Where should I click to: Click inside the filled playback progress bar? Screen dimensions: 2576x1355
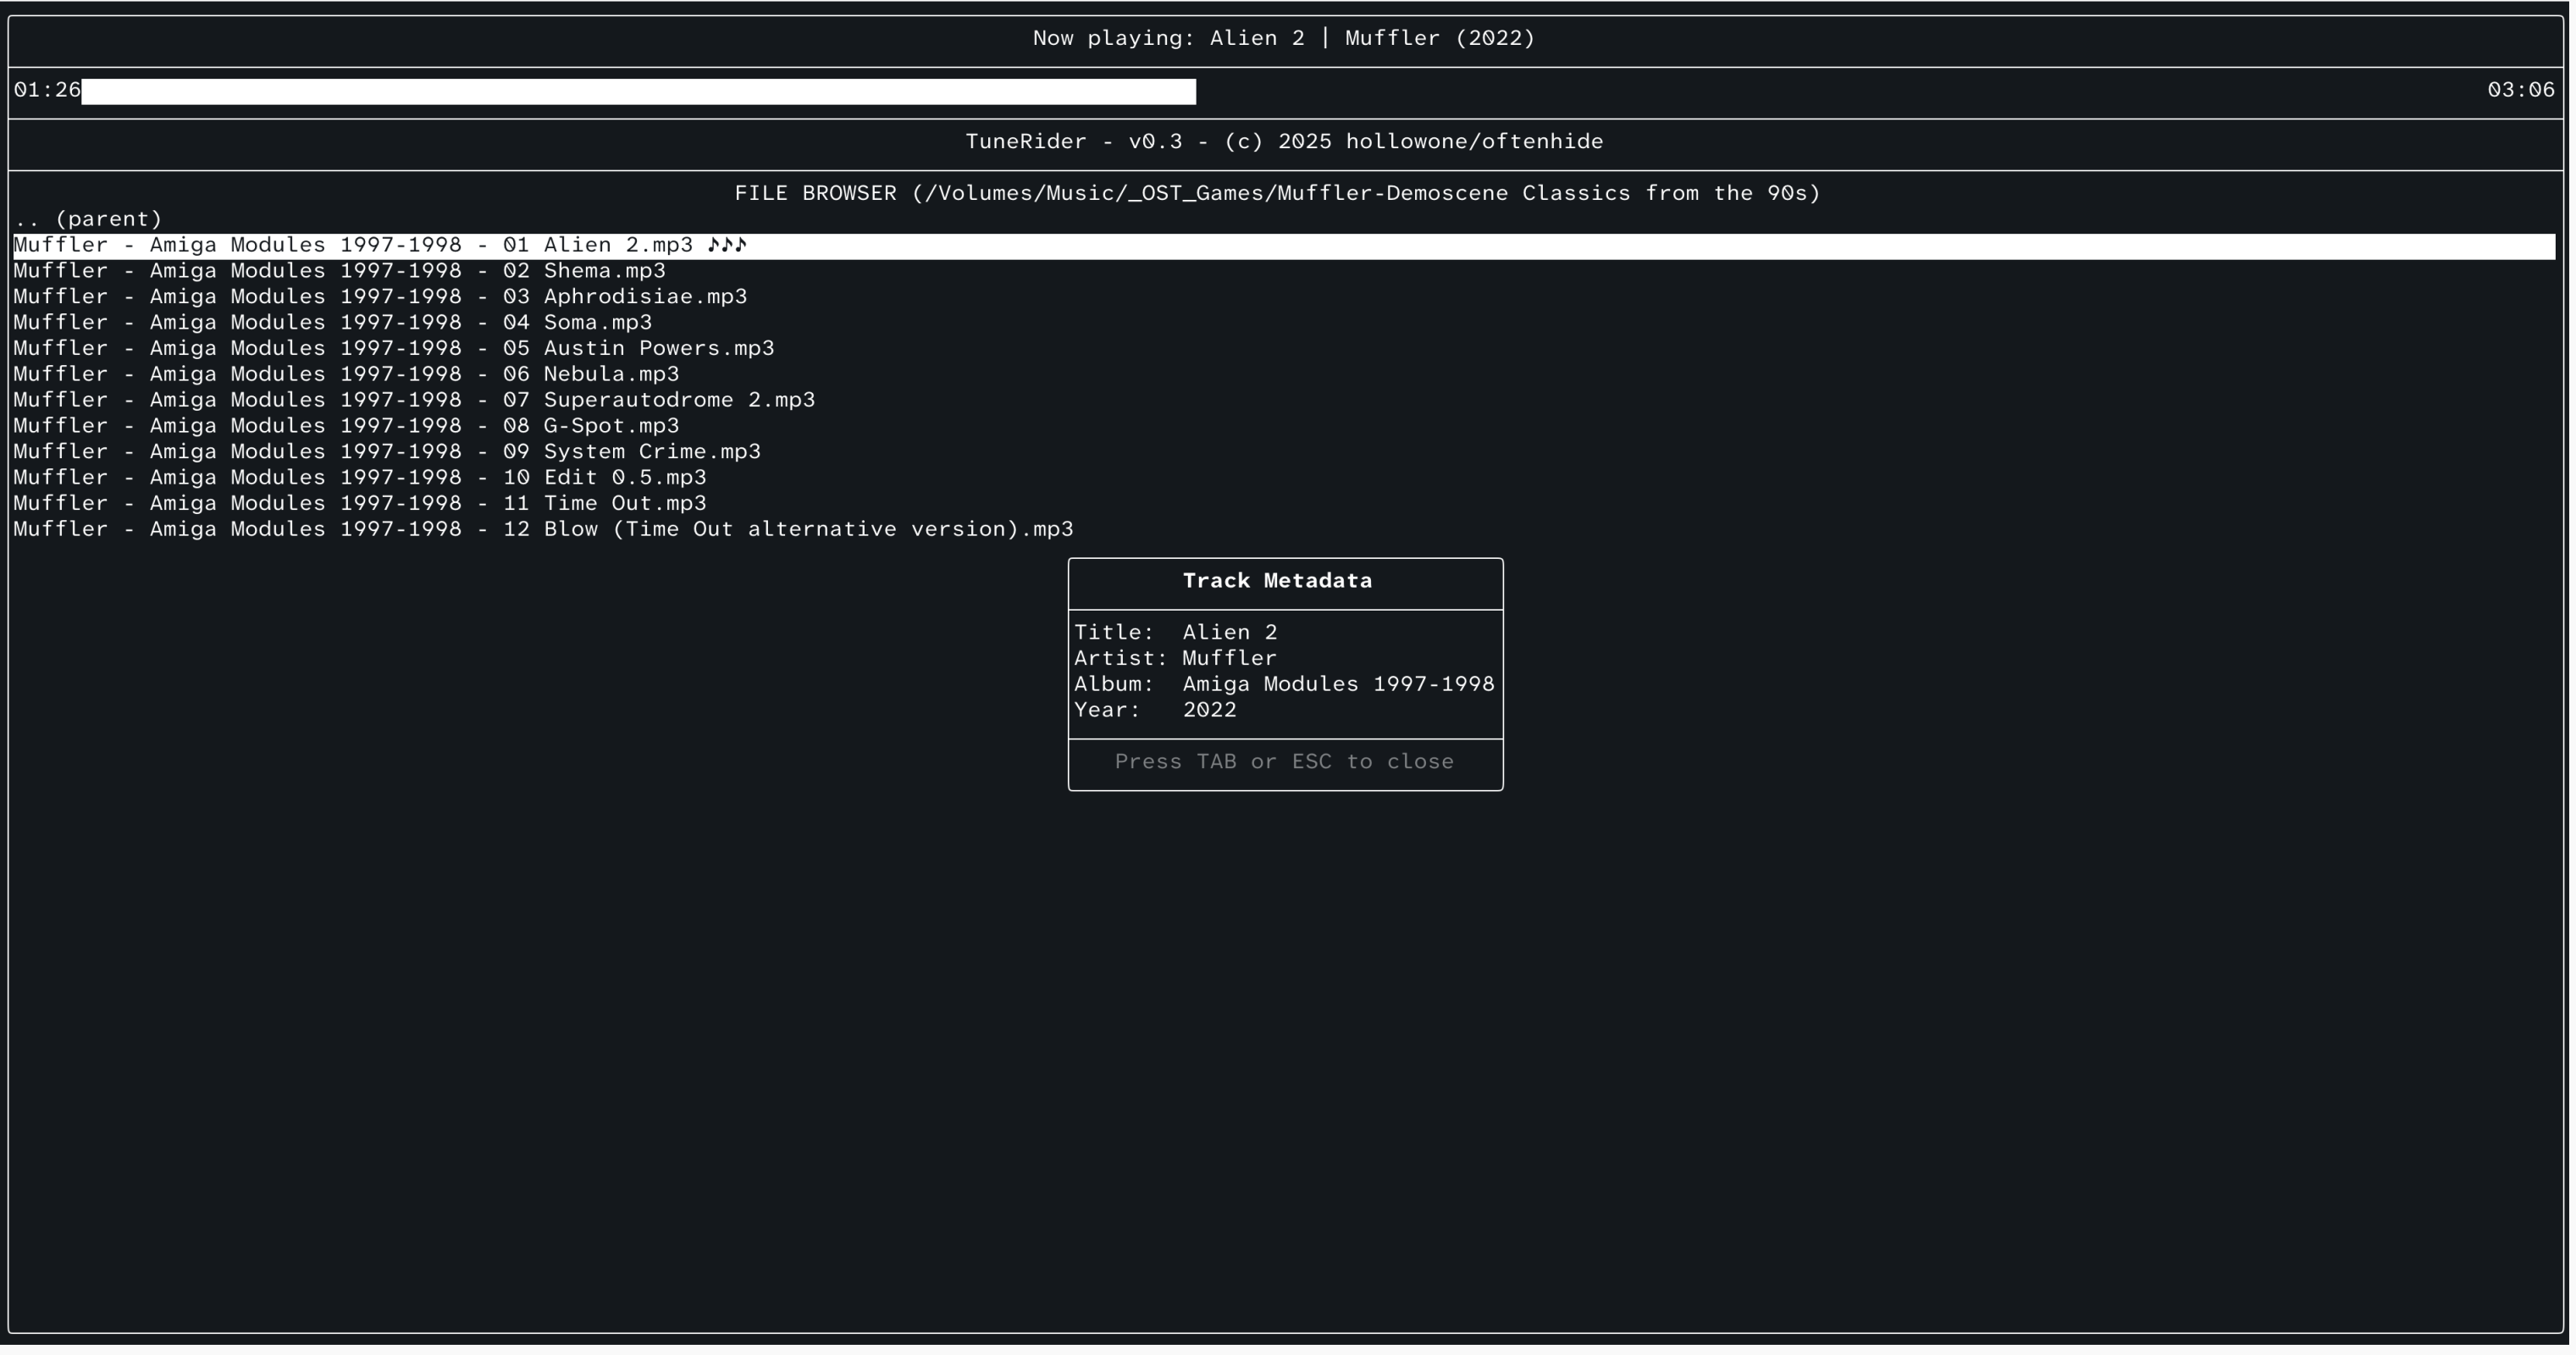click(638, 92)
